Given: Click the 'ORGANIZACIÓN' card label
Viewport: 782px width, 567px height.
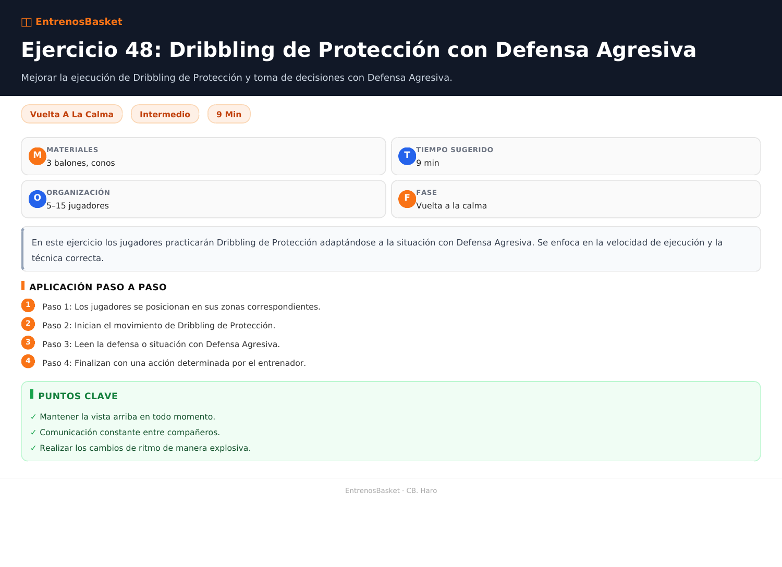Looking at the screenshot, I should tap(78, 192).
